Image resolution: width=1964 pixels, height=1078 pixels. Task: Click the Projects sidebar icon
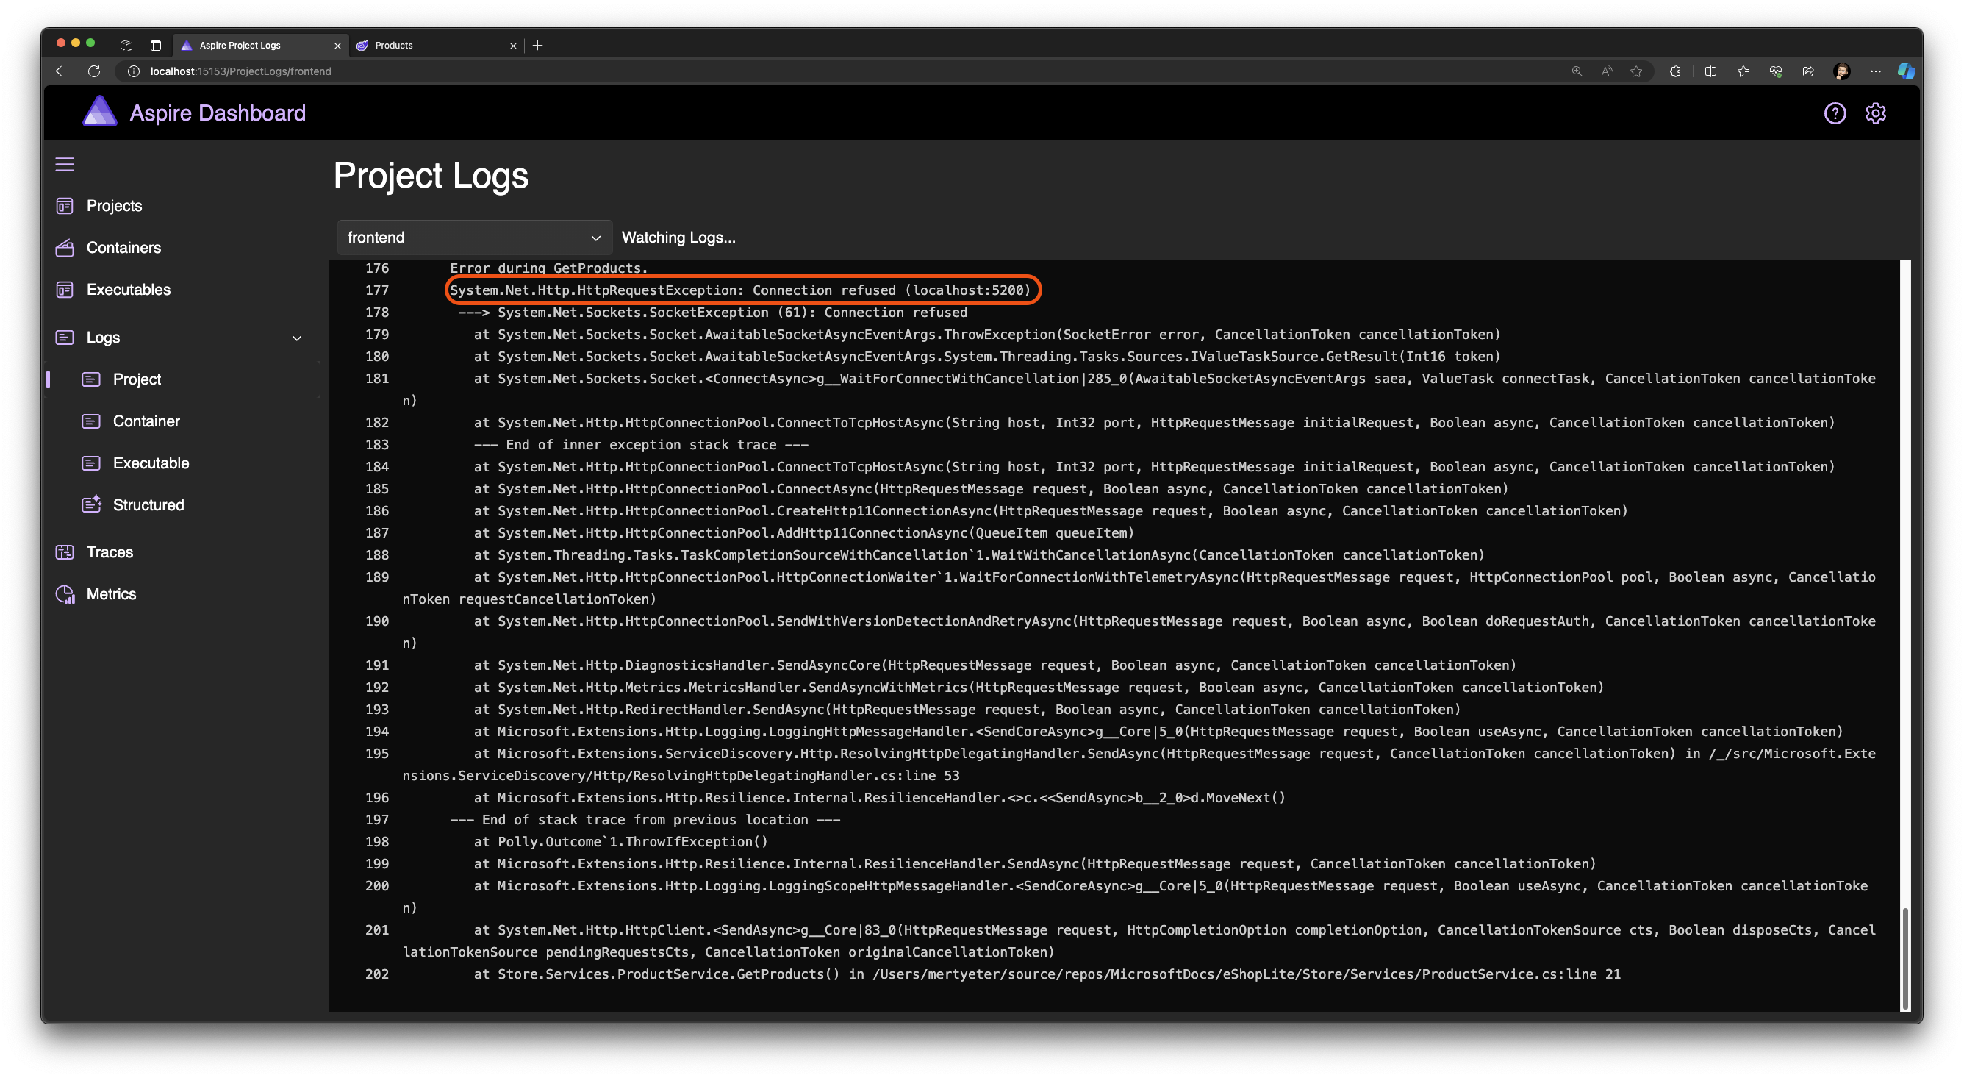click(65, 206)
